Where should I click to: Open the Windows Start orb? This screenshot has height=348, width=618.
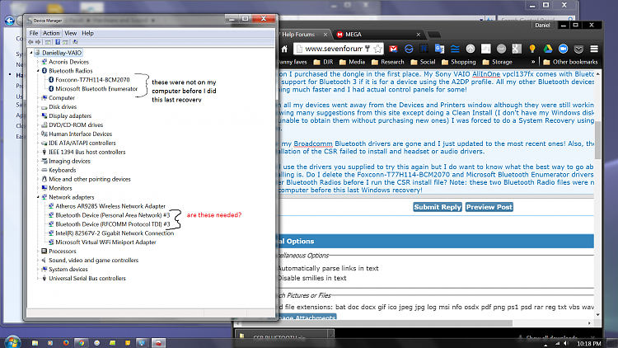point(12,342)
